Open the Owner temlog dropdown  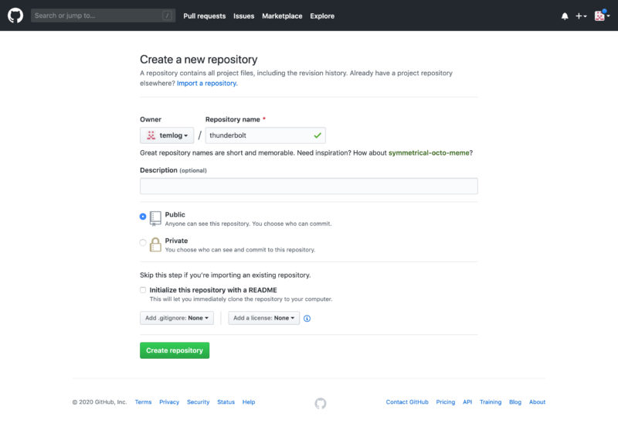click(x=167, y=135)
